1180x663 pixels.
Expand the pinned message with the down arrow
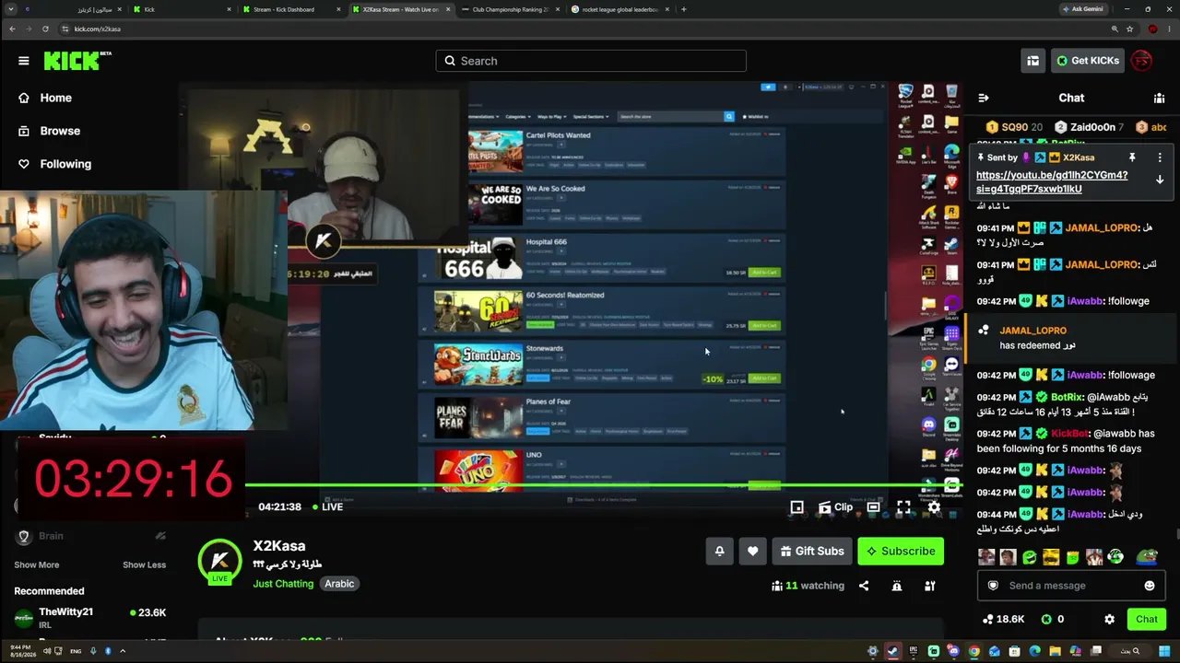click(x=1160, y=180)
